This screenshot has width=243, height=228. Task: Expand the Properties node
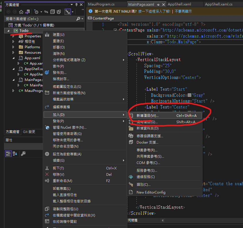13,36
